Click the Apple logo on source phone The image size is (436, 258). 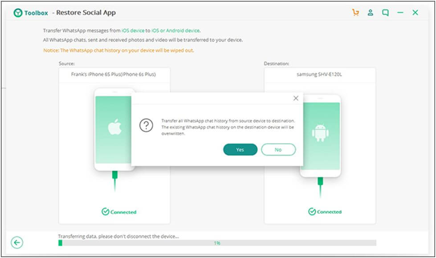(114, 127)
